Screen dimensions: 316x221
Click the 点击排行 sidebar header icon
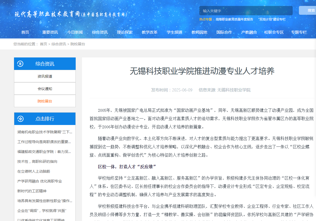tap(20, 119)
